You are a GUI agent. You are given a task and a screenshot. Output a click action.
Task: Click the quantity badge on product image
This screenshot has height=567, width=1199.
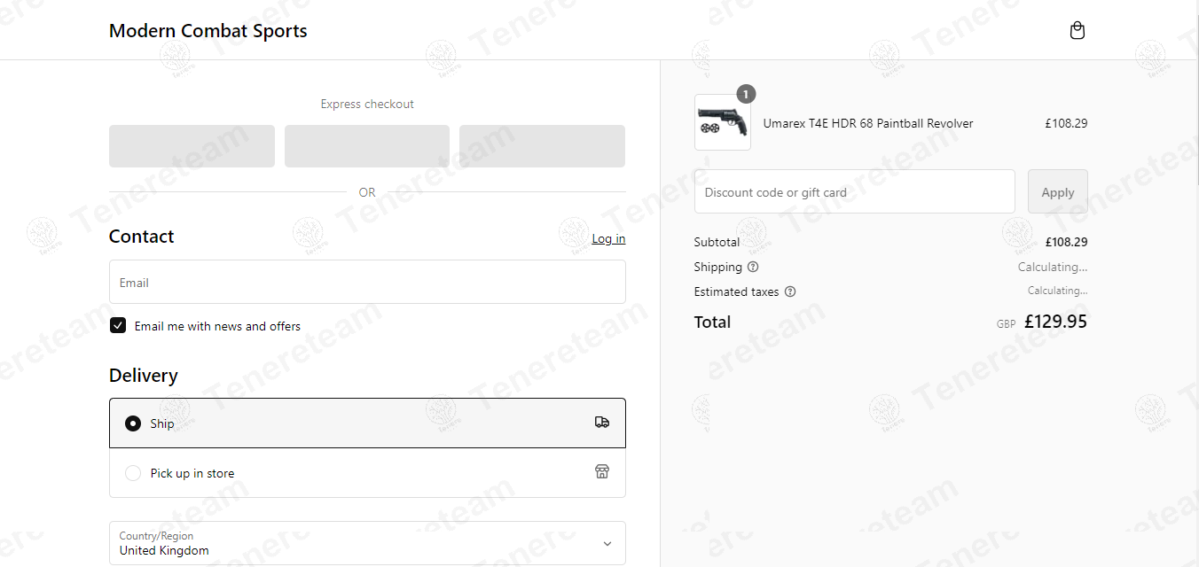[746, 94]
